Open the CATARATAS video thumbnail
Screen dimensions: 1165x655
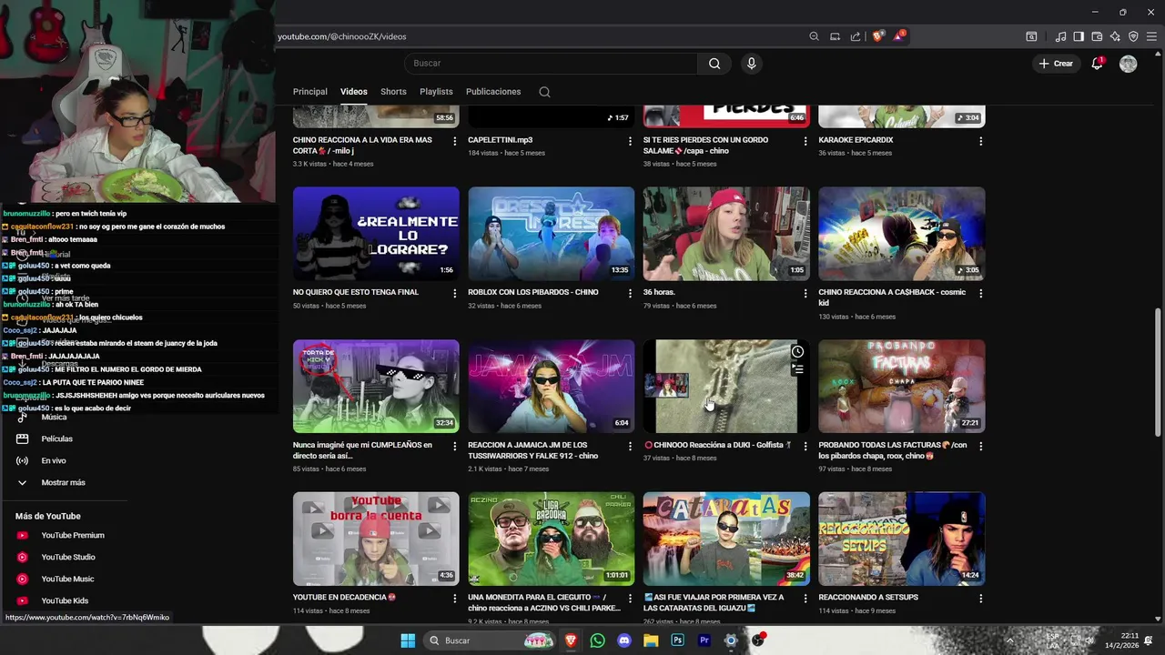coord(726,539)
